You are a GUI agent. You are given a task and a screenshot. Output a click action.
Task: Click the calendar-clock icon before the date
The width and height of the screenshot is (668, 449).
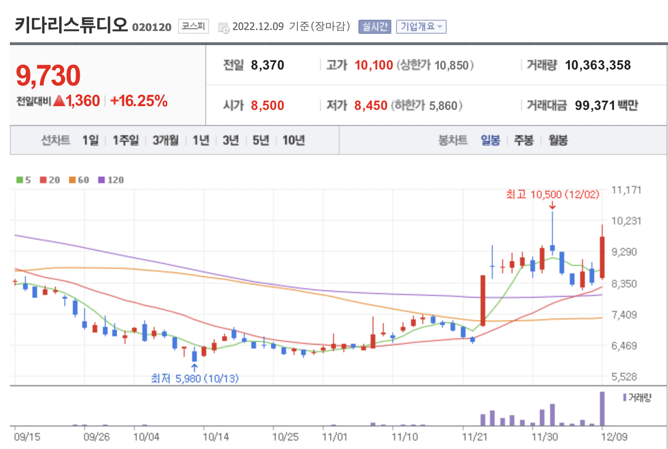(224, 28)
